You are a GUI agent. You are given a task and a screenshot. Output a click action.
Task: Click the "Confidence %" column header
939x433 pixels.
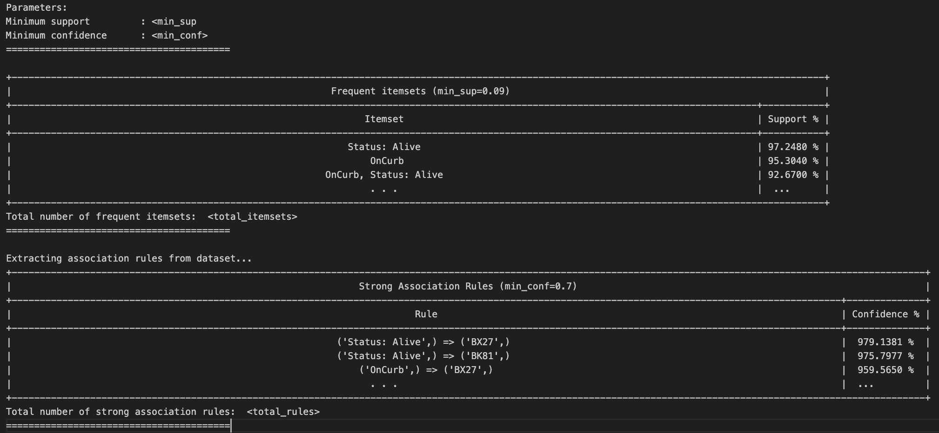(x=885, y=314)
